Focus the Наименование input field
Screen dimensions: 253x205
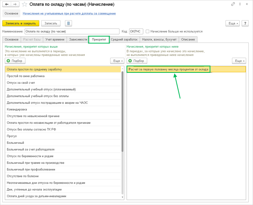72,31
